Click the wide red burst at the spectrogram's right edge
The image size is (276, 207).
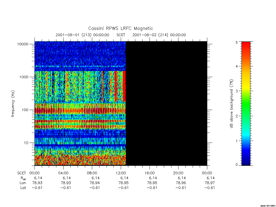124,86
